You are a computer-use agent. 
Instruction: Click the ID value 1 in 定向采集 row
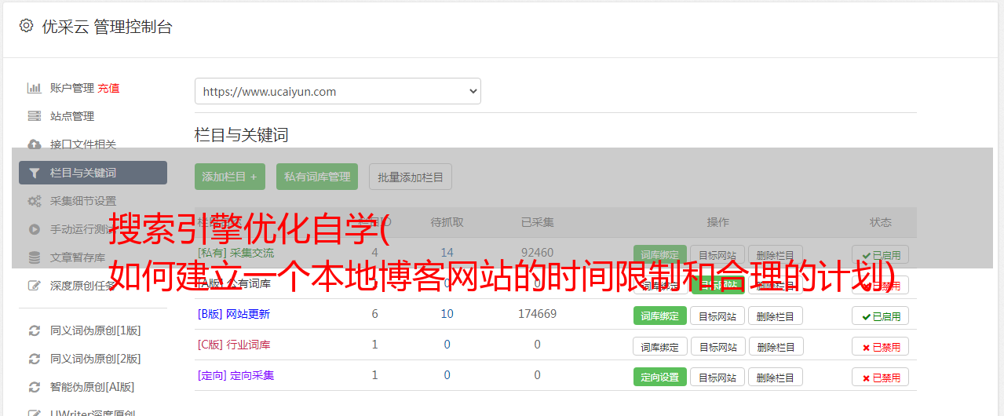[375, 375]
